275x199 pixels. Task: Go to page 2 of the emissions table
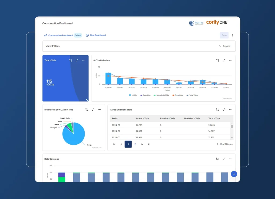tap(135, 144)
